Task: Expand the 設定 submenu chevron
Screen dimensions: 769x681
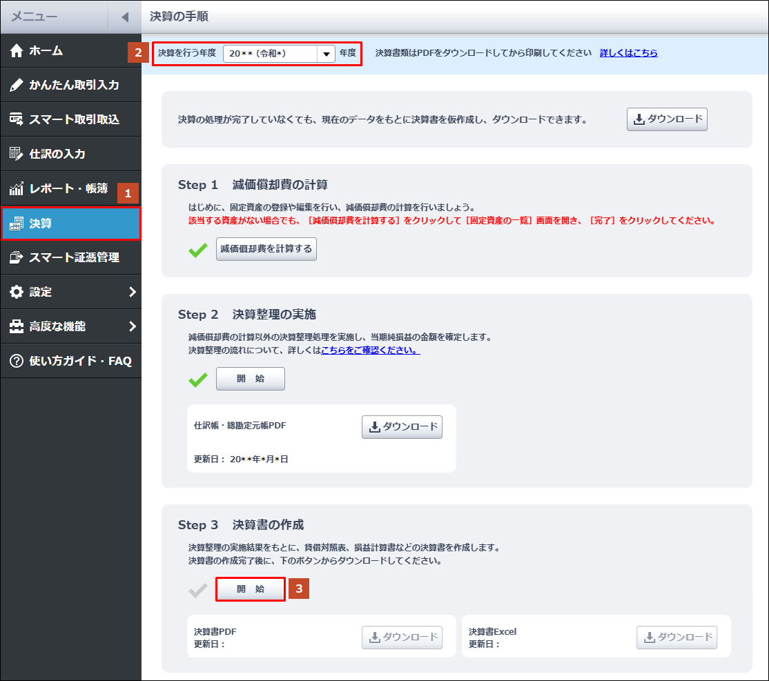Action: click(x=132, y=292)
